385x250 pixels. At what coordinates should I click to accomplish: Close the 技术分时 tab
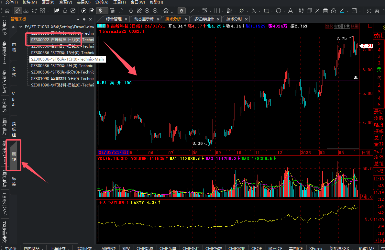[x=246, y=19]
